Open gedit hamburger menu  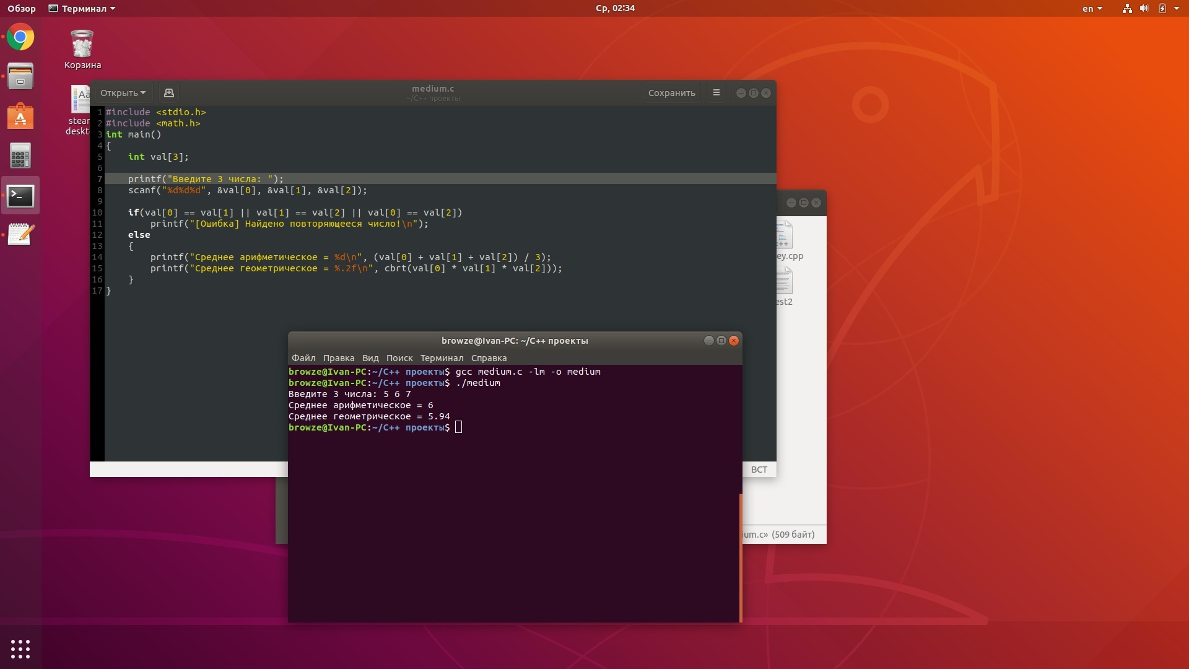pyautogui.click(x=716, y=93)
